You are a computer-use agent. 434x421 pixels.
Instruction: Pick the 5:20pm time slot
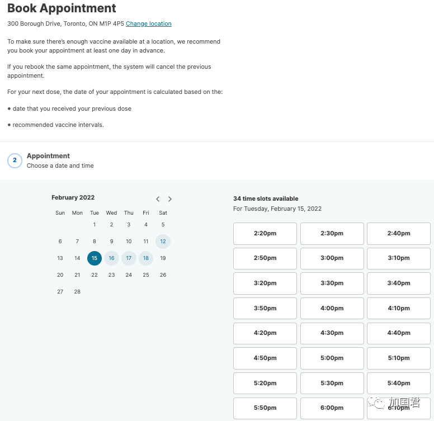pos(265,384)
